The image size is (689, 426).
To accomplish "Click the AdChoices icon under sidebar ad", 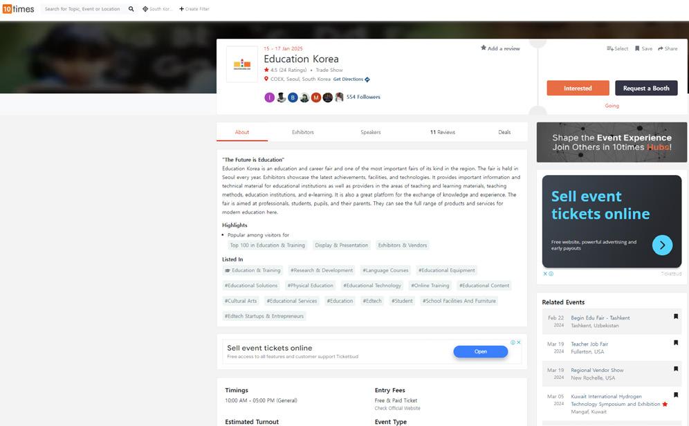I will tap(551, 274).
